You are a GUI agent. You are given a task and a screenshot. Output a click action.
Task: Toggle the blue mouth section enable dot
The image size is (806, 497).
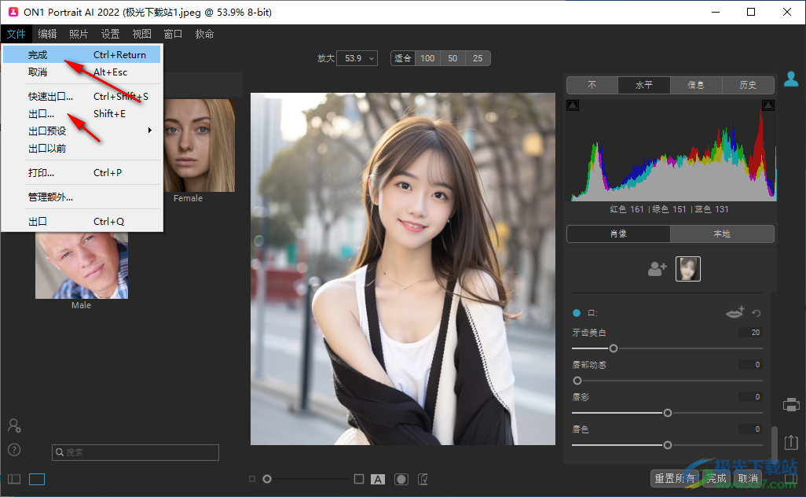[x=577, y=313]
